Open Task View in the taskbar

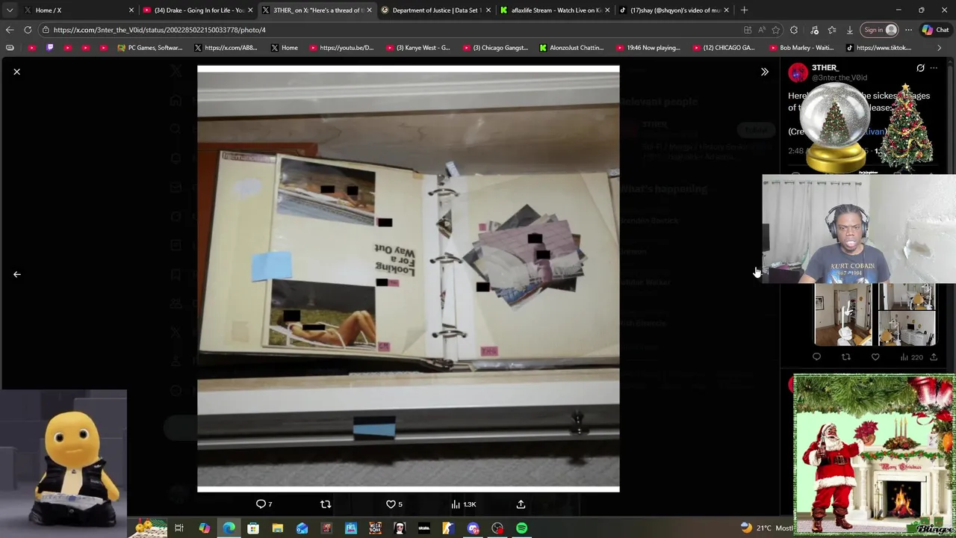click(x=179, y=528)
